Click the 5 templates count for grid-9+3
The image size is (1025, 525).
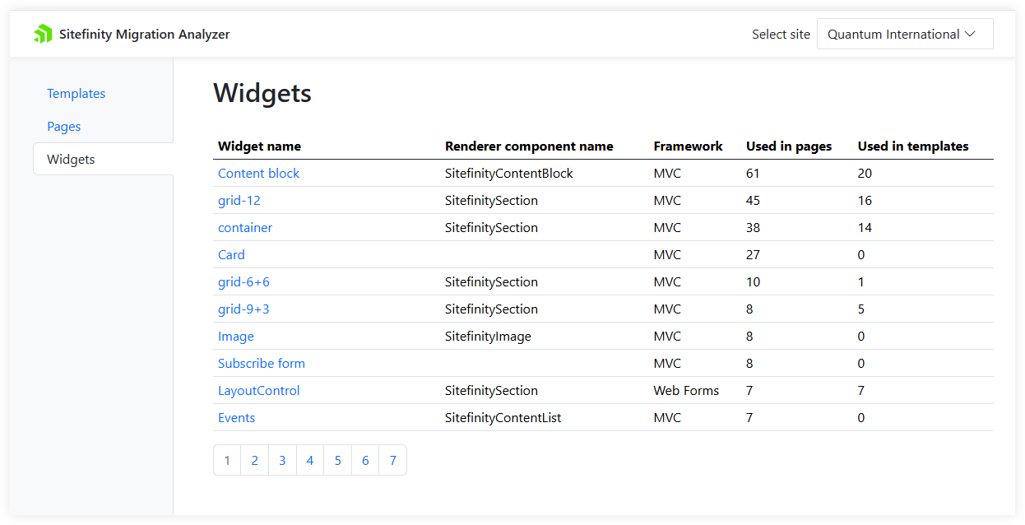click(861, 309)
